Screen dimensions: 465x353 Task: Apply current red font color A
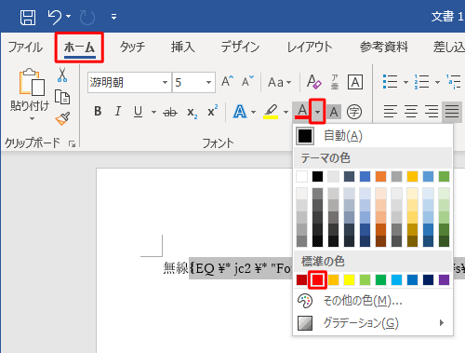[302, 112]
